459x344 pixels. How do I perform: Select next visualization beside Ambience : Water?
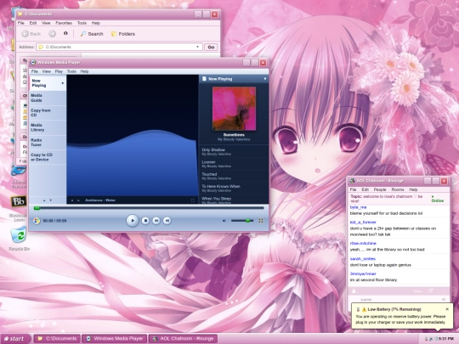coord(78,200)
